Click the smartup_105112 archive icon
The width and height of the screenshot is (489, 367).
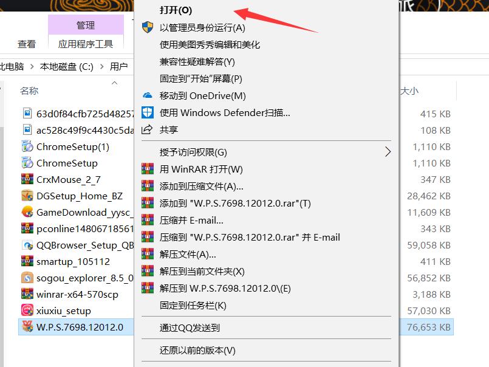(x=27, y=261)
